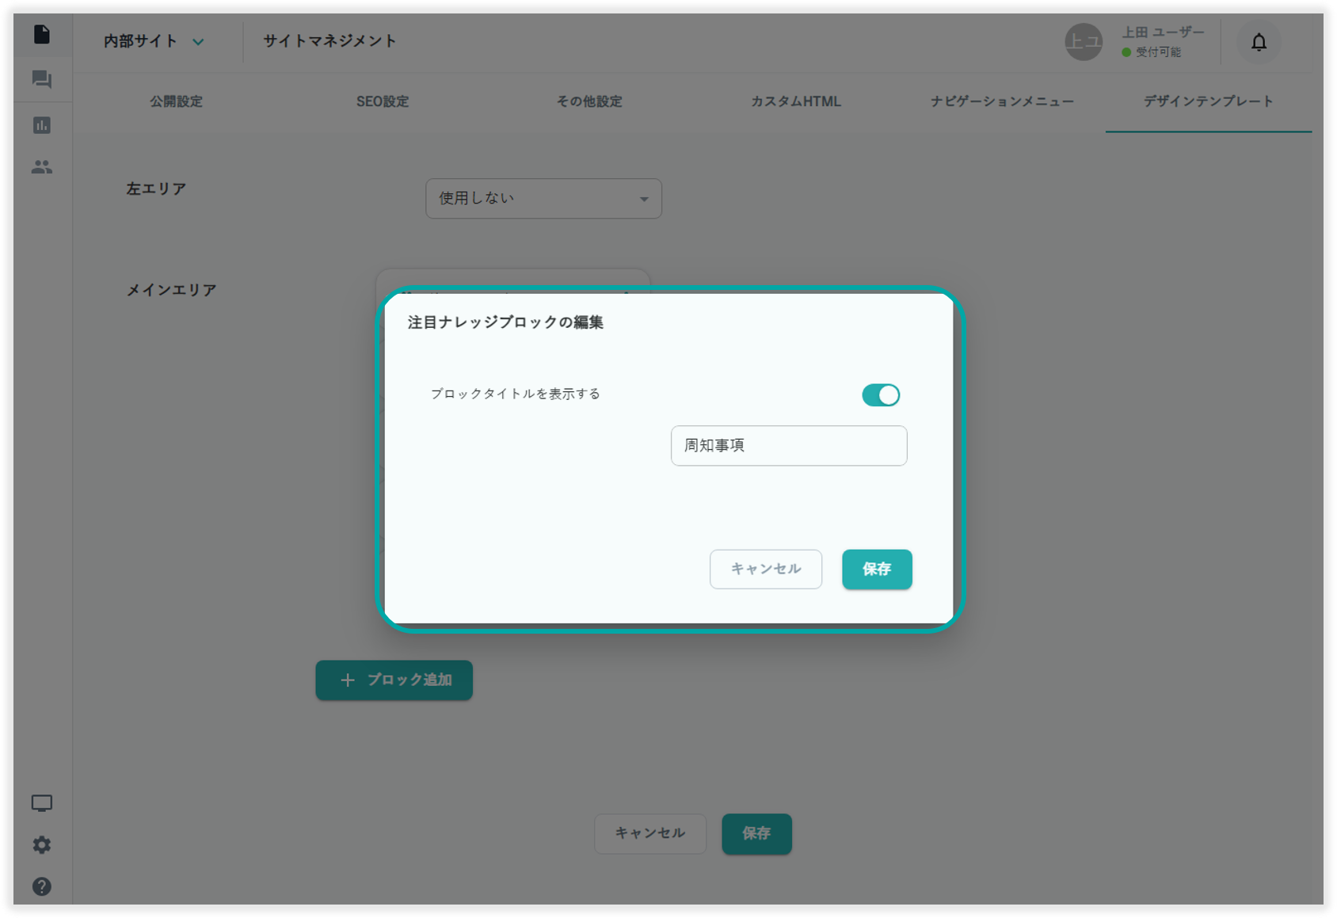Toggle off ブロックタイトルを表示する switch
1337x918 pixels.
(x=881, y=395)
